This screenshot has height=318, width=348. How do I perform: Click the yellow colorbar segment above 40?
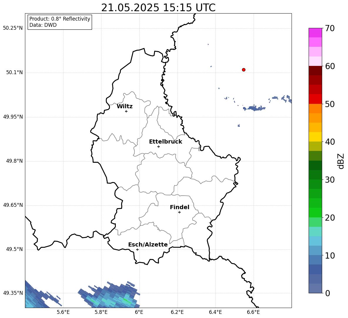coord(315,137)
